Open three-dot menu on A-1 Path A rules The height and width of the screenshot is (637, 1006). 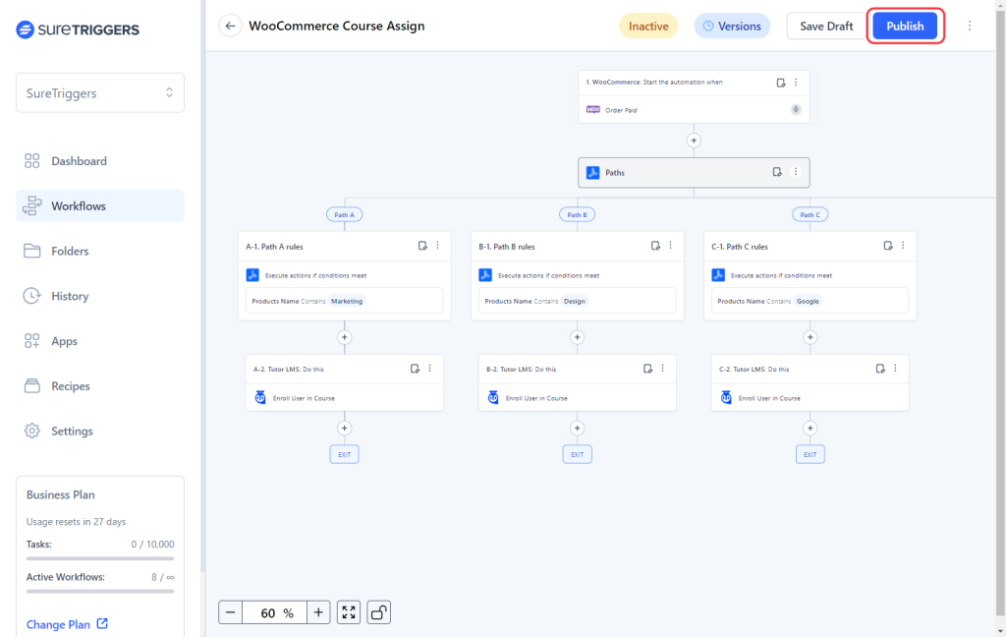(x=438, y=246)
